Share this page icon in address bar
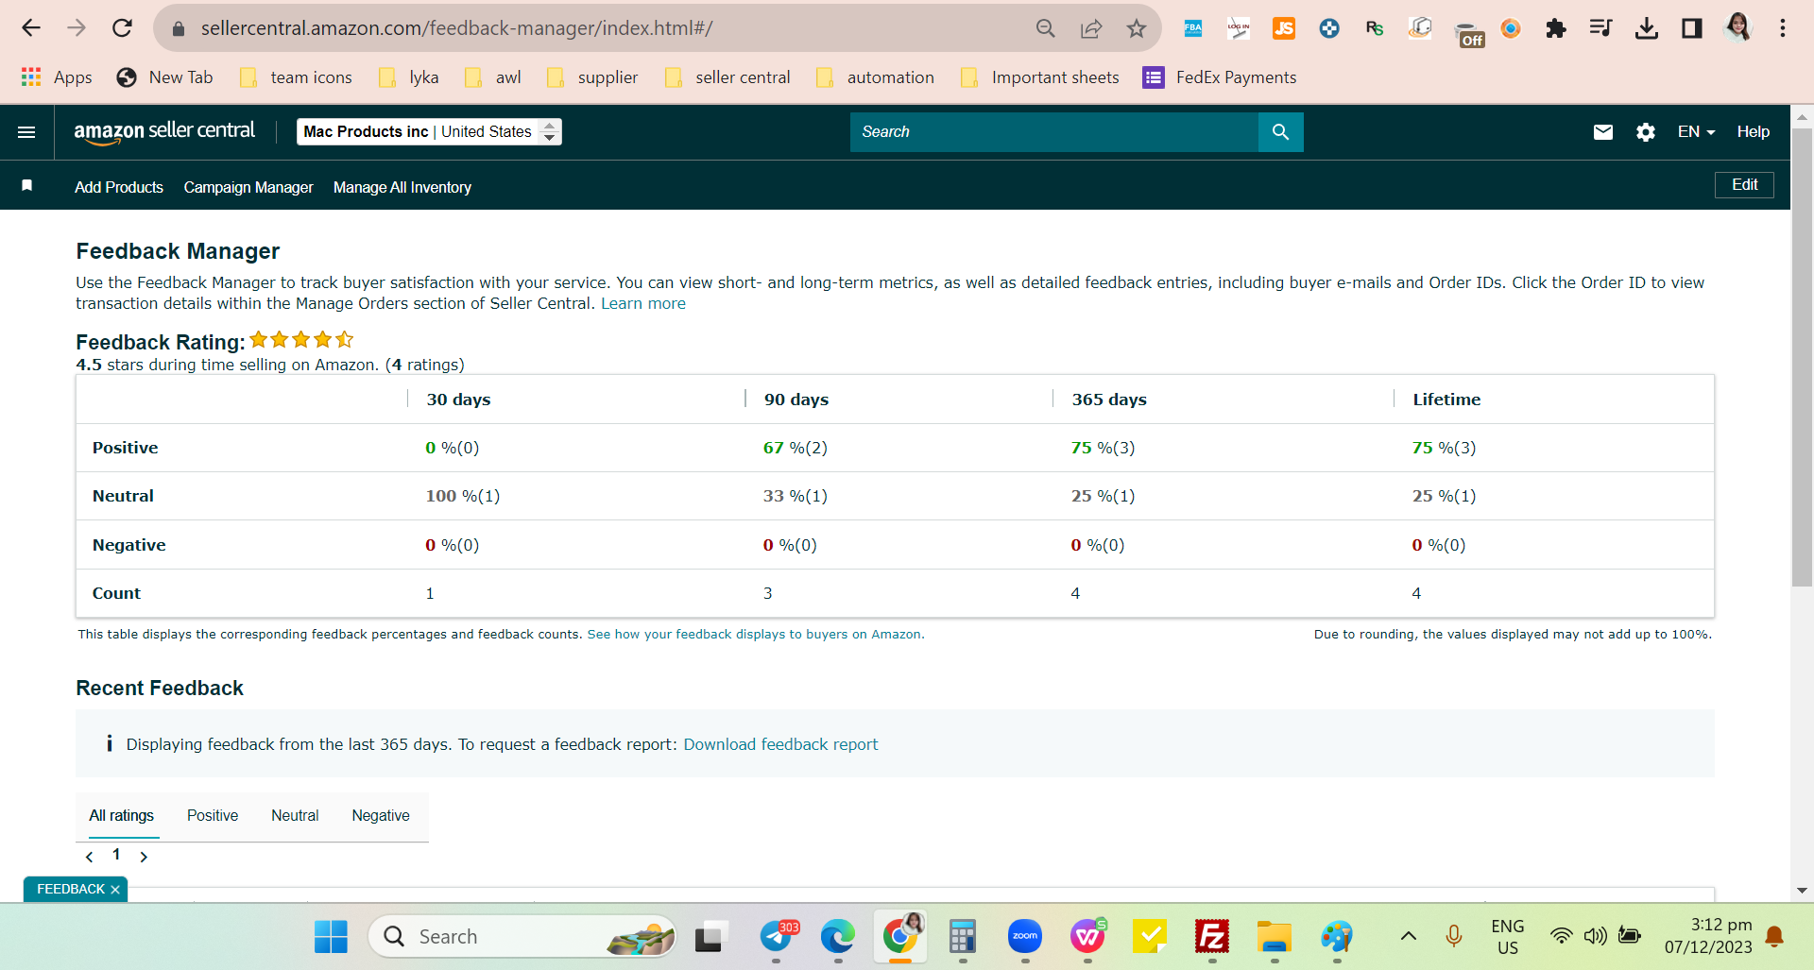 click(1091, 28)
